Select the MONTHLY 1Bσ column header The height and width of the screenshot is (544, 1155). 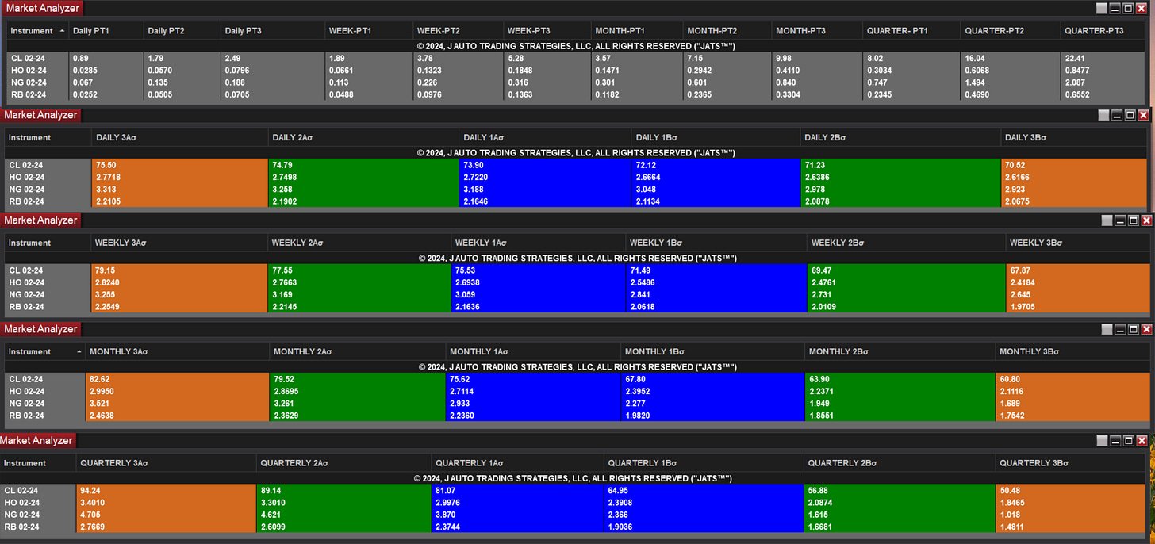tap(712, 351)
